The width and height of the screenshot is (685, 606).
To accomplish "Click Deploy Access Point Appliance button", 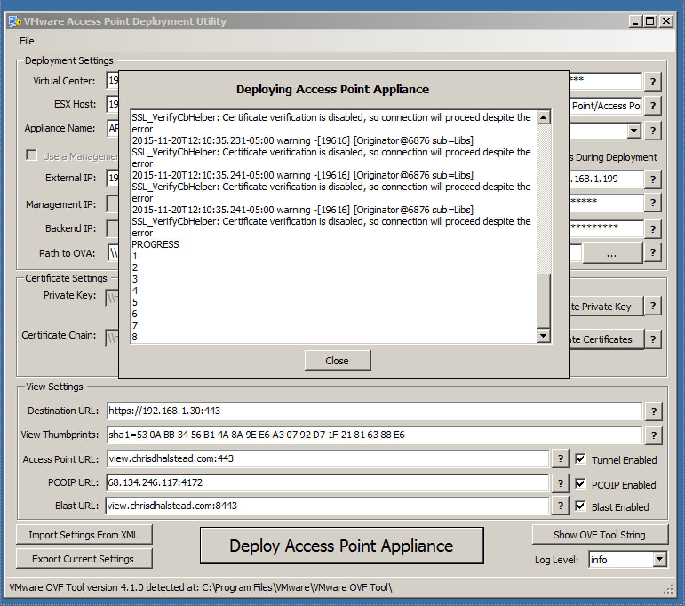I will [x=342, y=546].
